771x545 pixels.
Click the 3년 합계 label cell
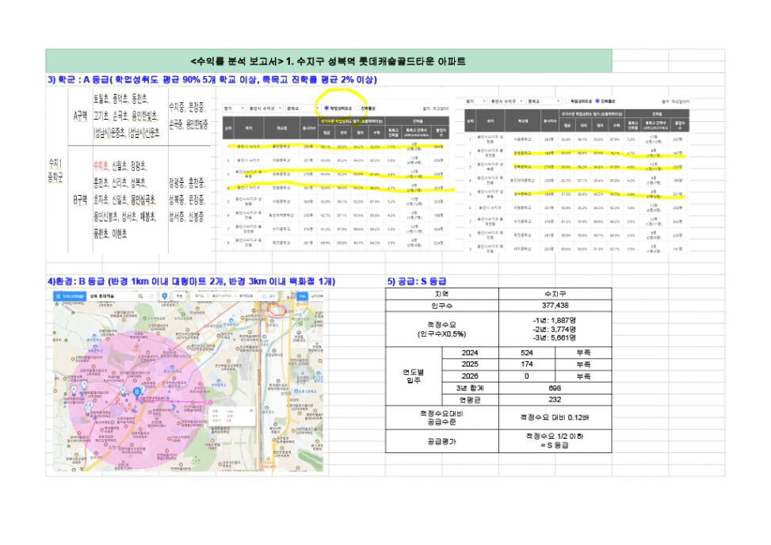(470, 388)
